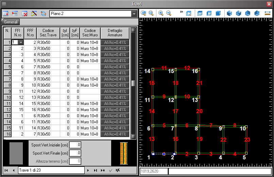
Task: Click the zoom window icon
Action: 151,13
